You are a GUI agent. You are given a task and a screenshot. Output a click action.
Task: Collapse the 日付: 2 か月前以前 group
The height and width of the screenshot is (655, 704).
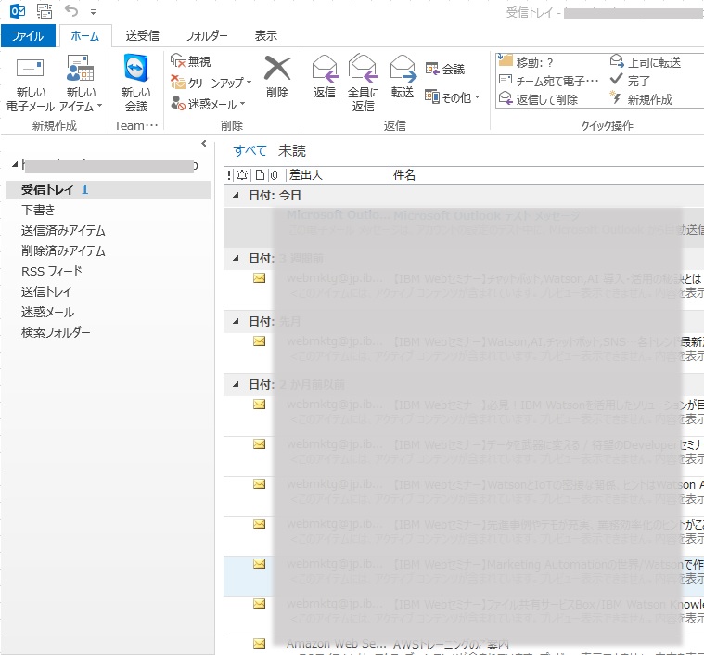(236, 384)
